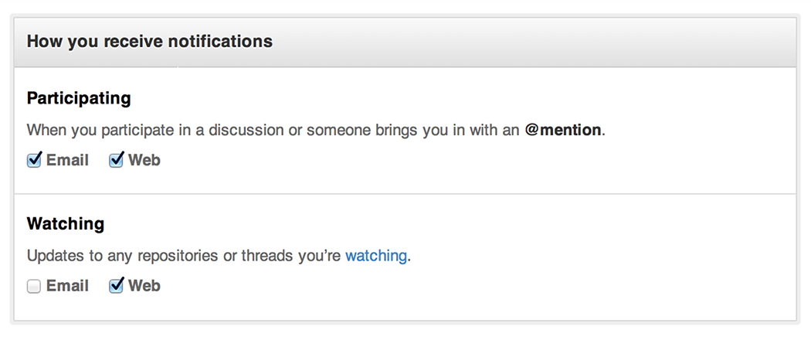Uncheck the Web checkbox under Participating

click(116, 161)
